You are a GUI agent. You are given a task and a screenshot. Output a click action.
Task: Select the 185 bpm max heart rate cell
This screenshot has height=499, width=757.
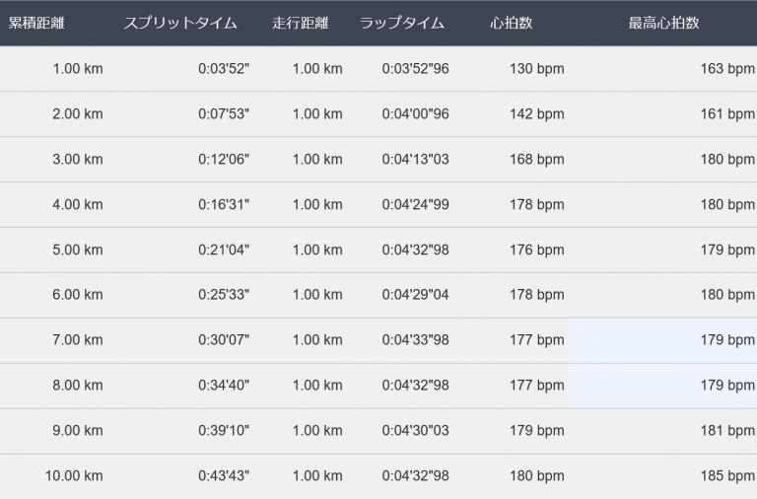[x=726, y=476]
